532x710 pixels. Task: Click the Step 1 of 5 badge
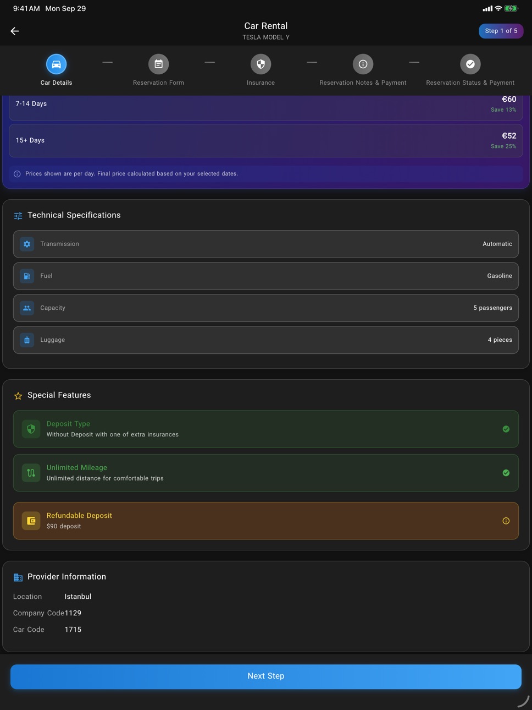pos(501,31)
